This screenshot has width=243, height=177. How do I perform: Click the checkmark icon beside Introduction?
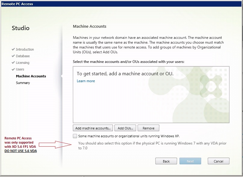click(x=13, y=49)
